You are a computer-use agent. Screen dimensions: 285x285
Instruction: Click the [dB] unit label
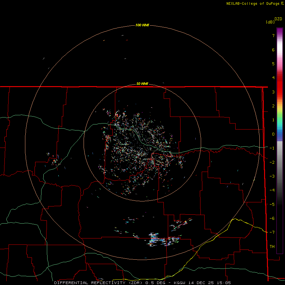[270, 22]
